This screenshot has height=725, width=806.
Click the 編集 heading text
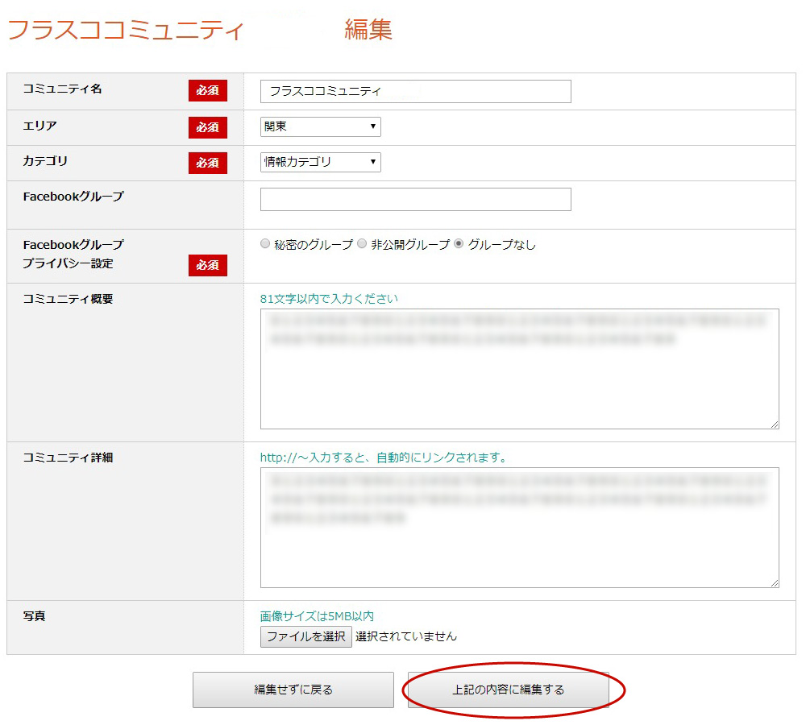coord(368,29)
